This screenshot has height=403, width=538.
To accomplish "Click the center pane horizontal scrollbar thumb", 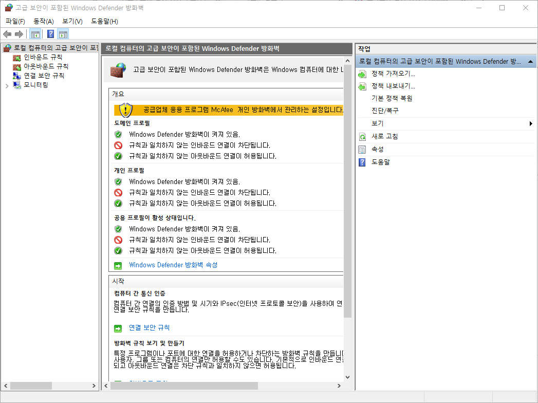I will [184, 386].
